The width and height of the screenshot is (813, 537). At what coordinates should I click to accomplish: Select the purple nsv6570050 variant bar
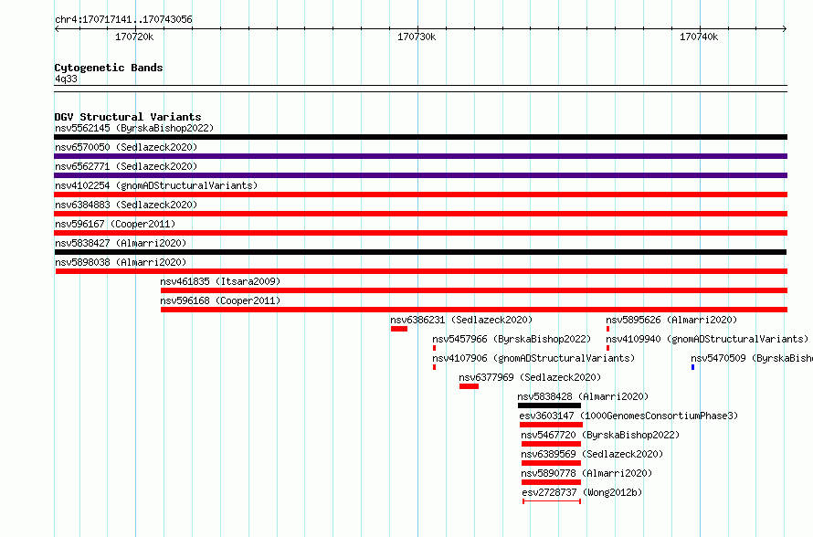tap(420, 156)
